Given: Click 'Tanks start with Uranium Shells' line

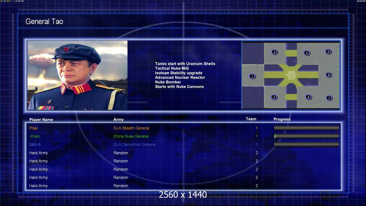Looking at the screenshot, I should point(185,64).
